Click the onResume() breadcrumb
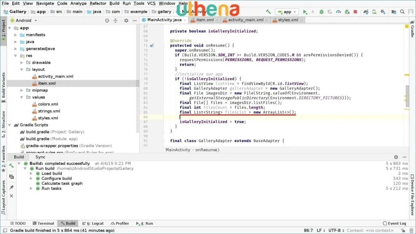The width and height of the screenshot is (416, 234). click(207, 150)
